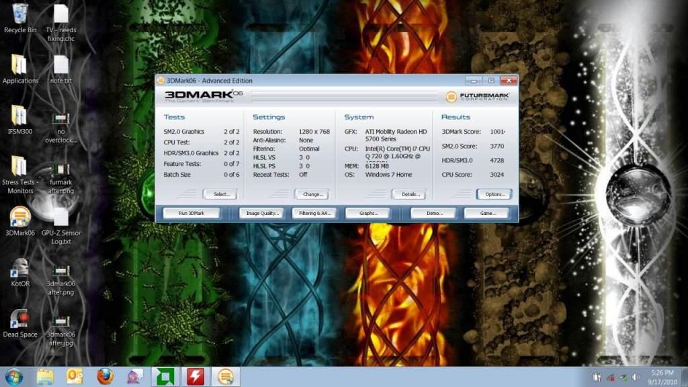Open the results Options... button
Screen dimensions: 688x387
click(x=494, y=194)
